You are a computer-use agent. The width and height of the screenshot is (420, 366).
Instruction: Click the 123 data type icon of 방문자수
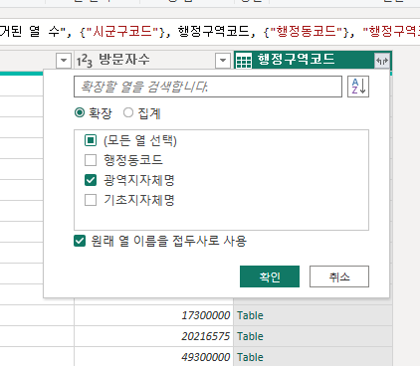click(85, 61)
